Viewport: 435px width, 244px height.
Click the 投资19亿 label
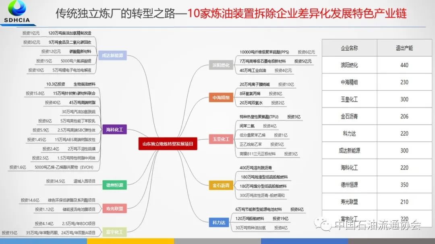point(280,219)
